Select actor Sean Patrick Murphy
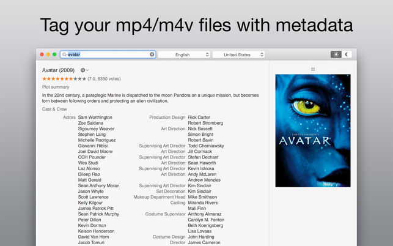The image size is (393, 246). click(98, 214)
